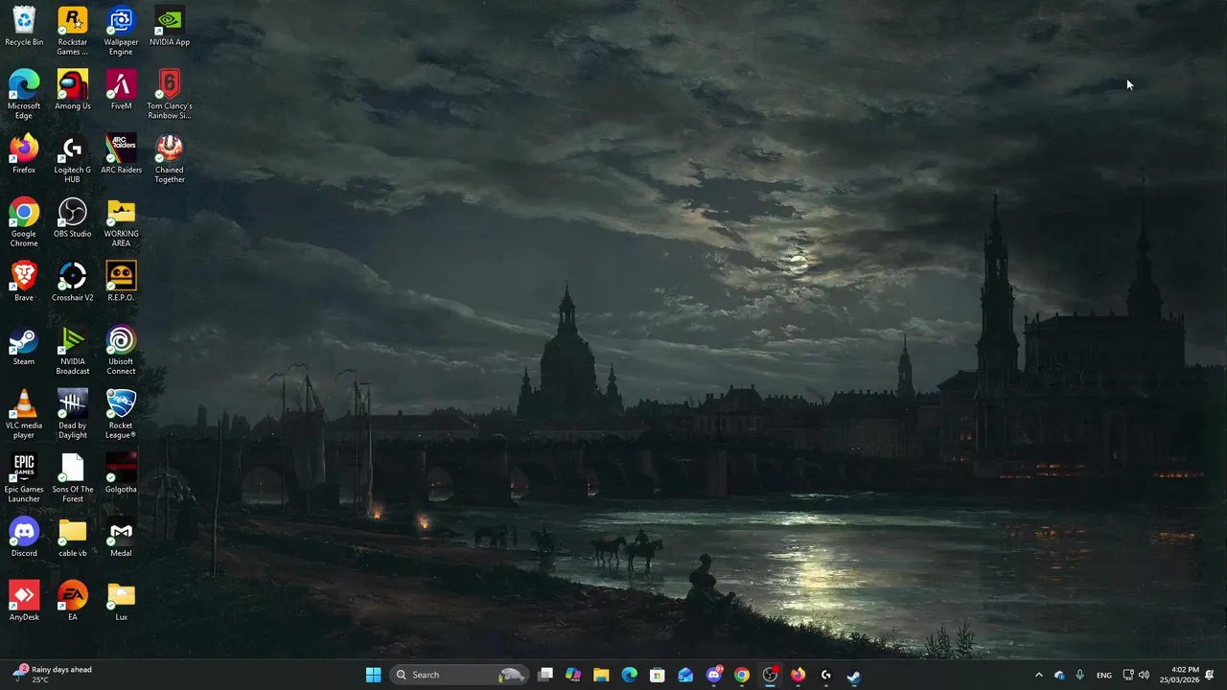Select Tom Clancy's Rainbow Six desktop icon
The height and width of the screenshot is (690, 1227).
[x=170, y=95]
